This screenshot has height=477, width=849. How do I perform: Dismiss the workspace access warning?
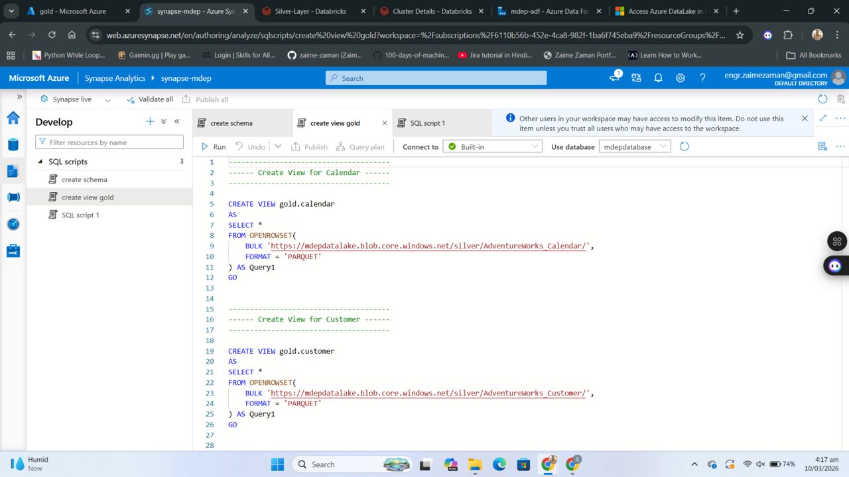coord(805,119)
